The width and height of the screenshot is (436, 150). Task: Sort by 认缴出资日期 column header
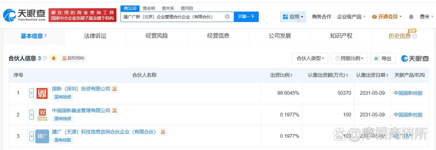372,75
